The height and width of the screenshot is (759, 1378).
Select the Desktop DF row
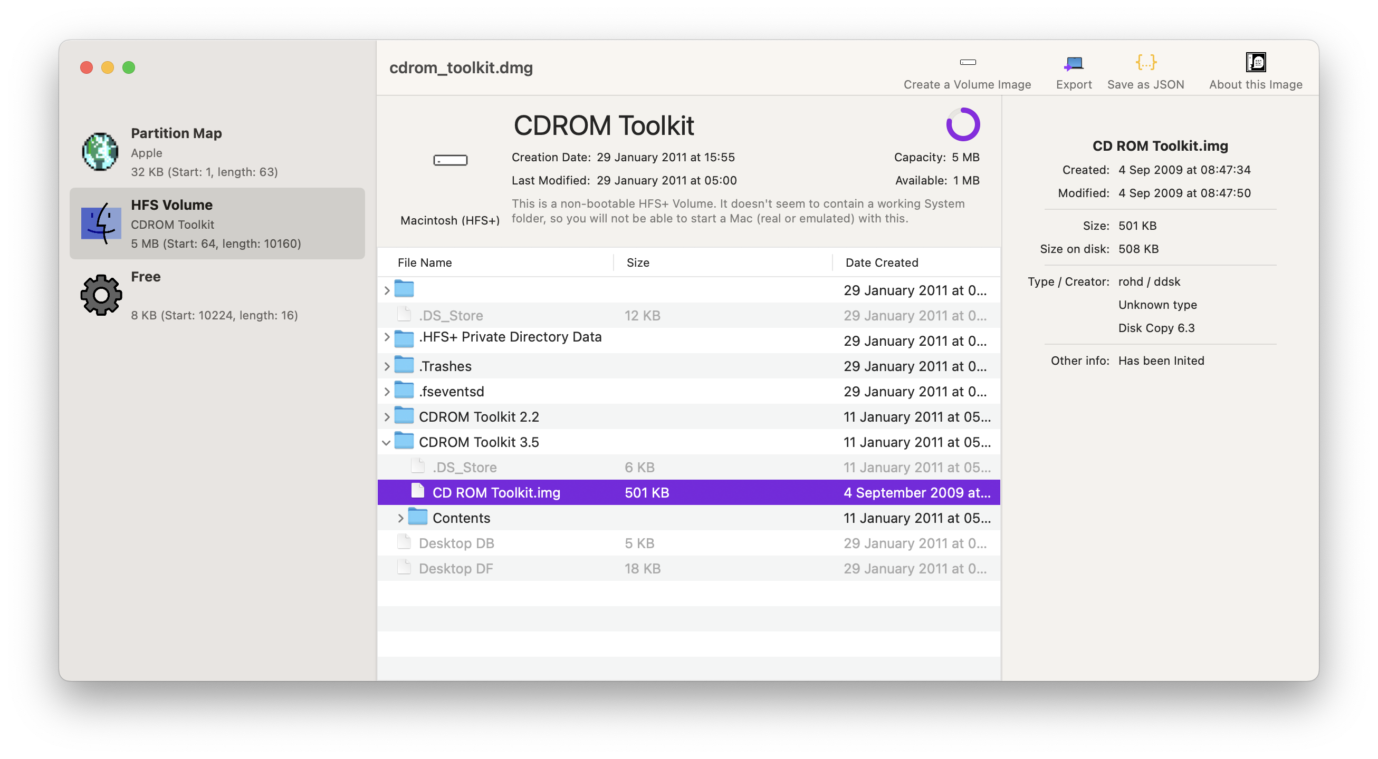click(688, 568)
